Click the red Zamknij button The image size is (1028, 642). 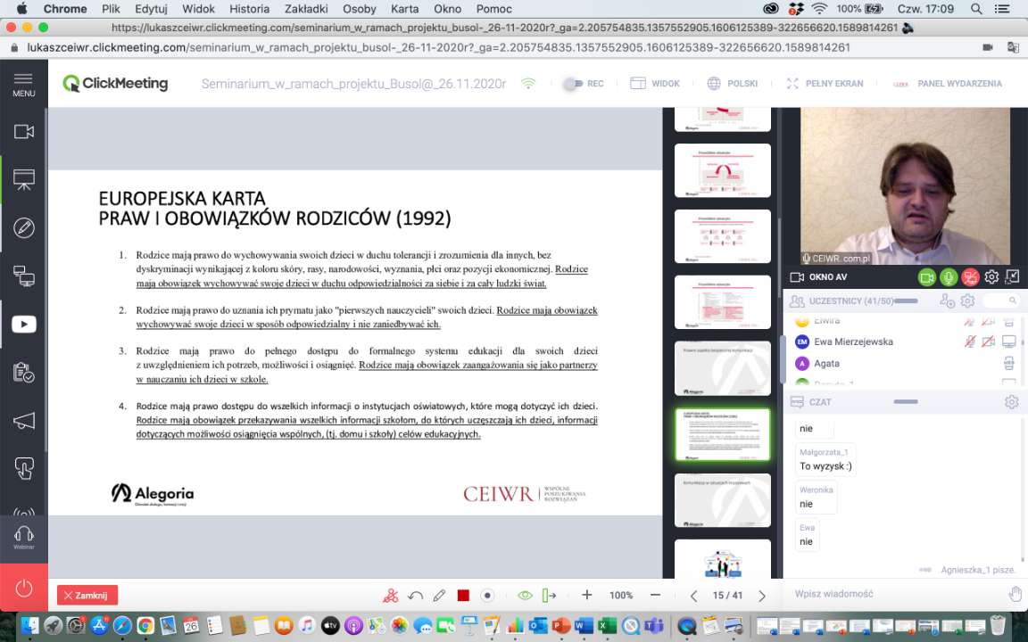point(87,595)
